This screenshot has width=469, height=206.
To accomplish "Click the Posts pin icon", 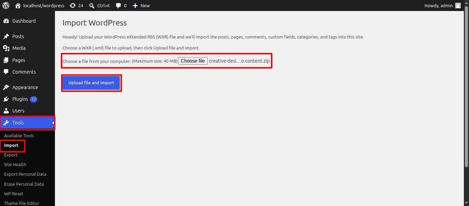I will (x=6, y=36).
